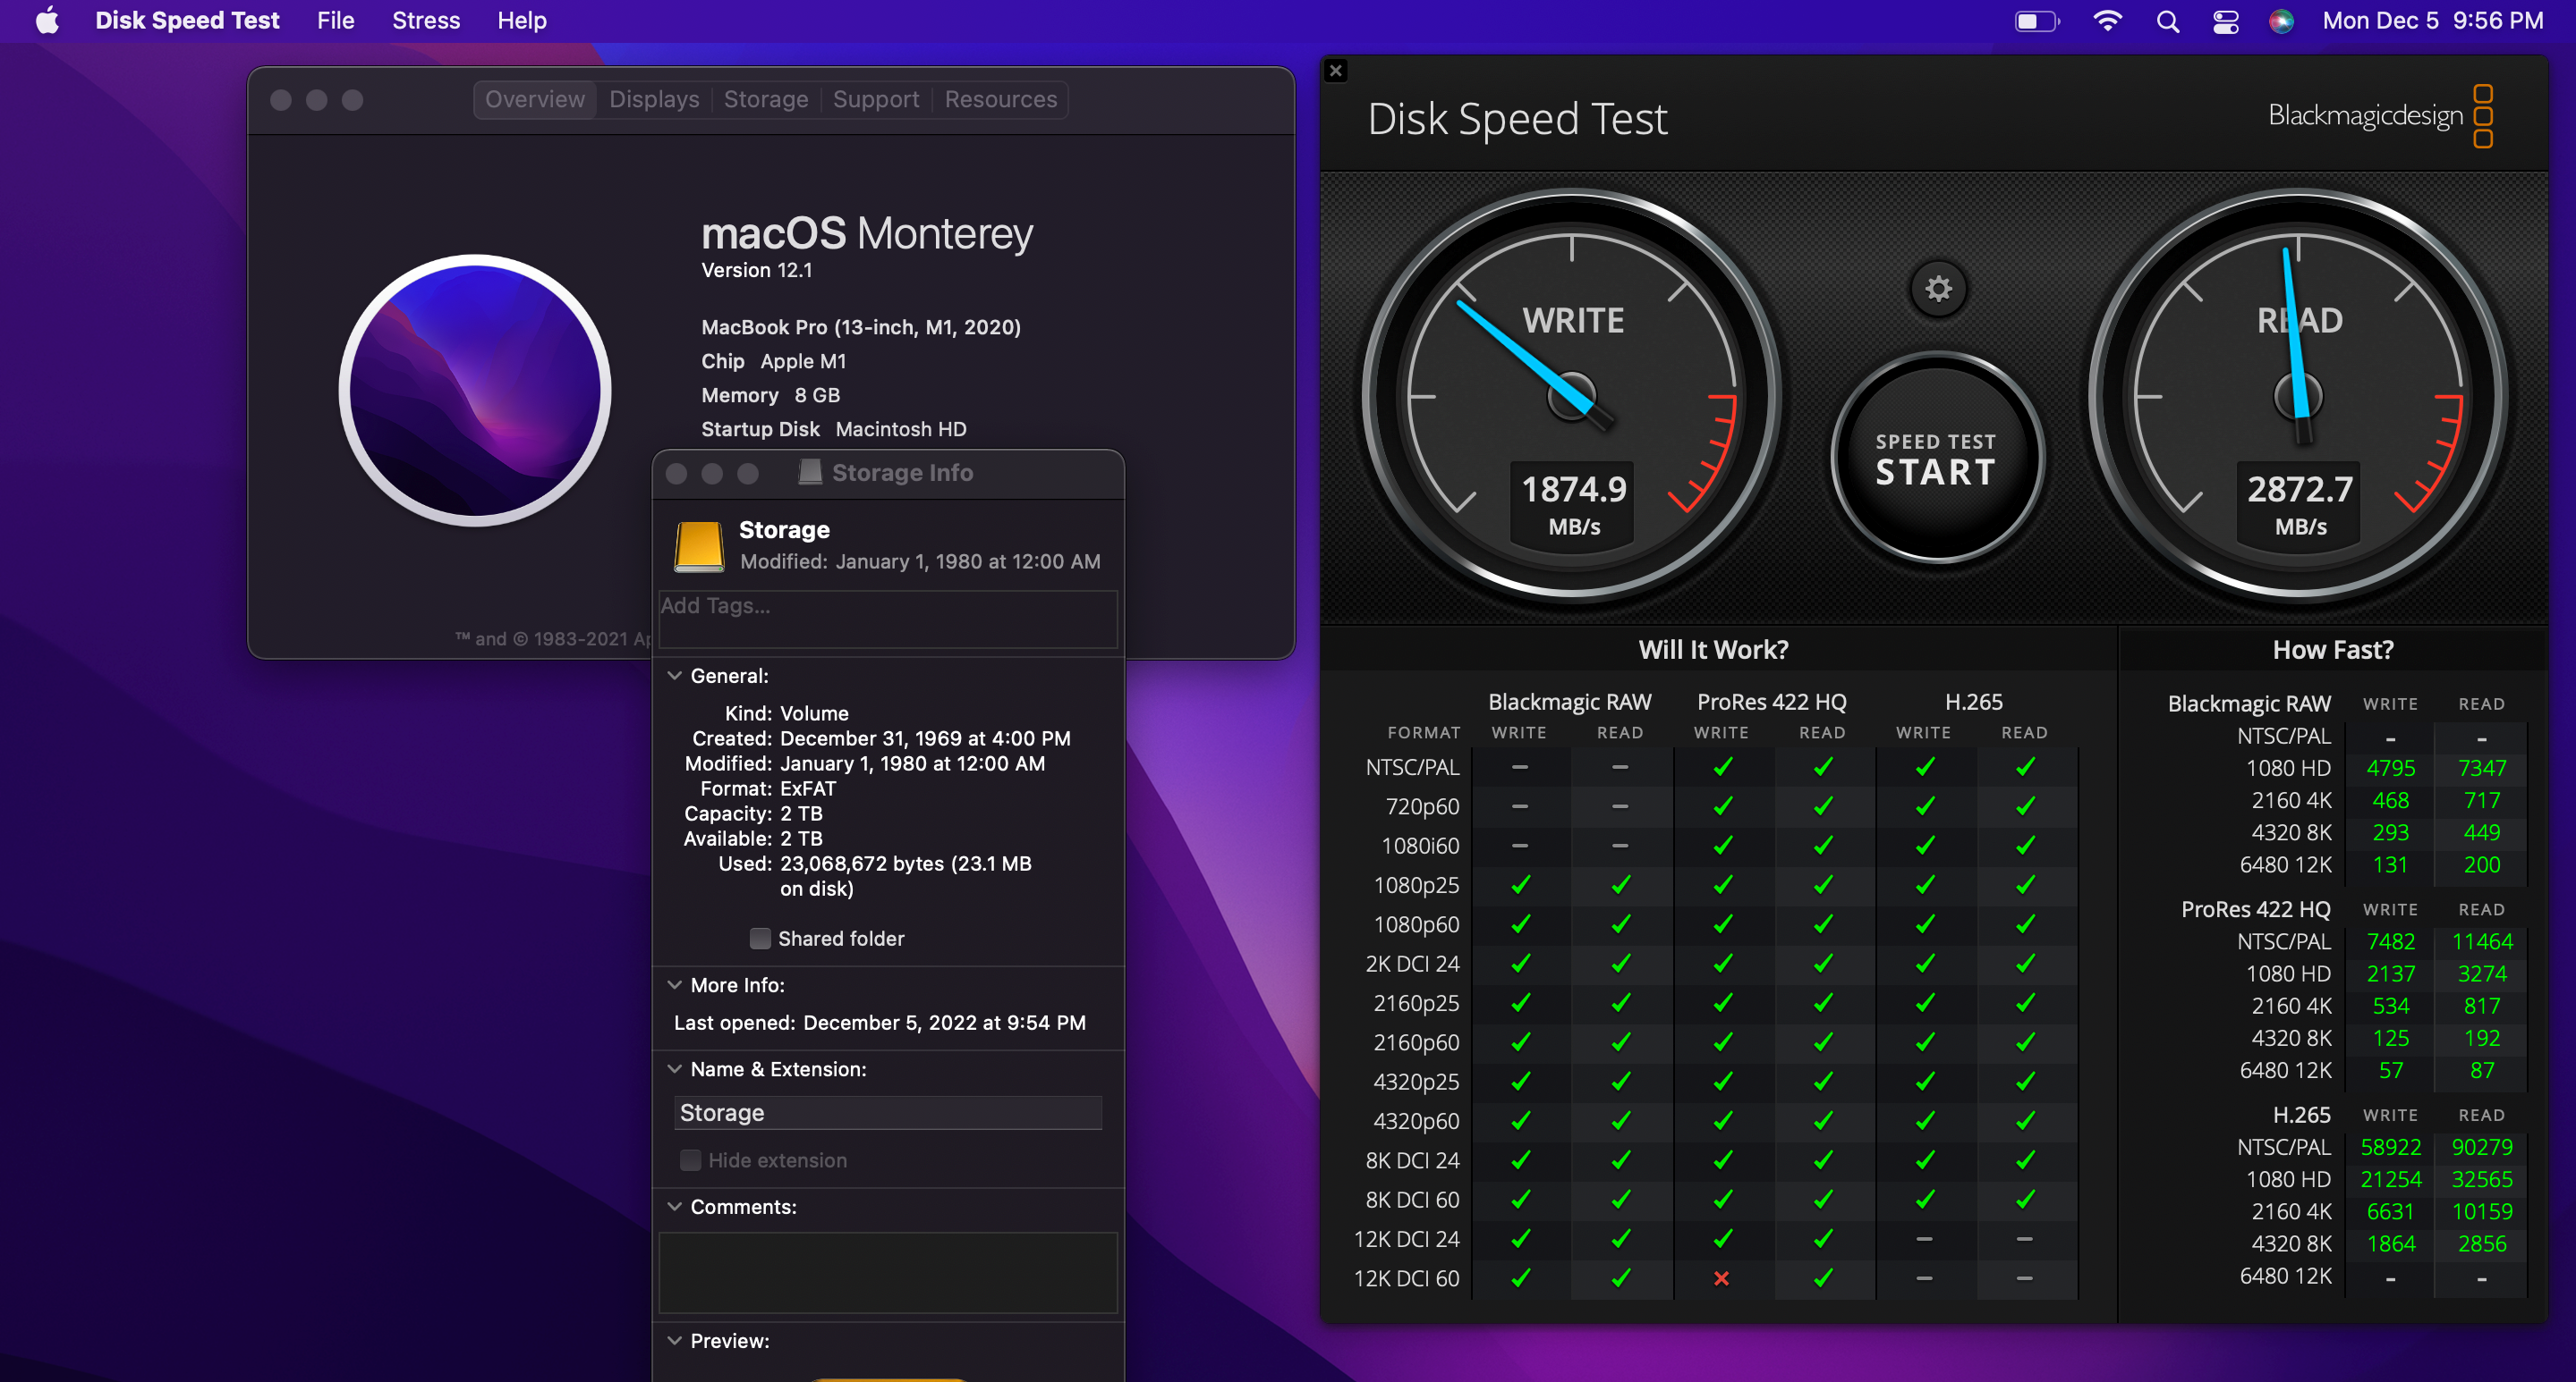Click the READ gauge value 2872.7
Viewport: 2576px width, 1382px height.
2300,490
